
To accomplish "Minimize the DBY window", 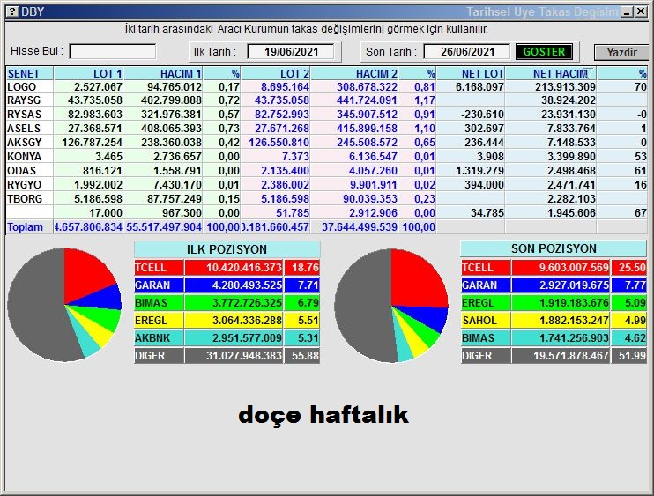I will click(627, 11).
